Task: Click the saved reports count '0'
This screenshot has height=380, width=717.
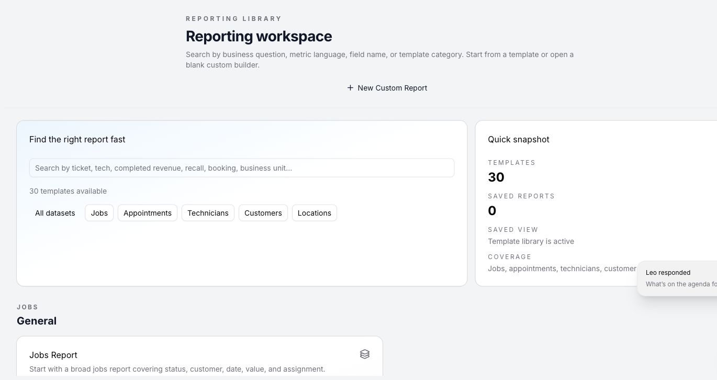Action: (492, 210)
